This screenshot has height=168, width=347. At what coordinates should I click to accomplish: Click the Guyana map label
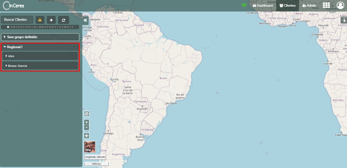click(x=139, y=25)
